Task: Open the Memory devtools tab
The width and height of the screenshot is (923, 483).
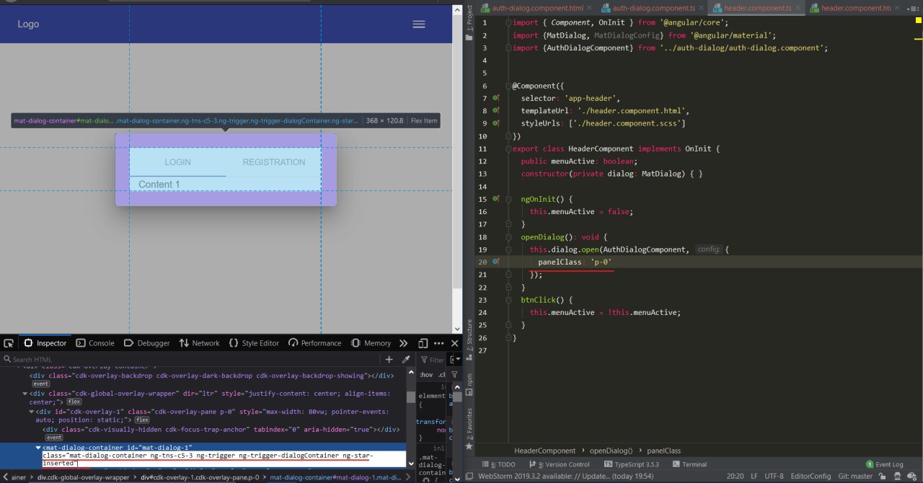Action: point(371,343)
